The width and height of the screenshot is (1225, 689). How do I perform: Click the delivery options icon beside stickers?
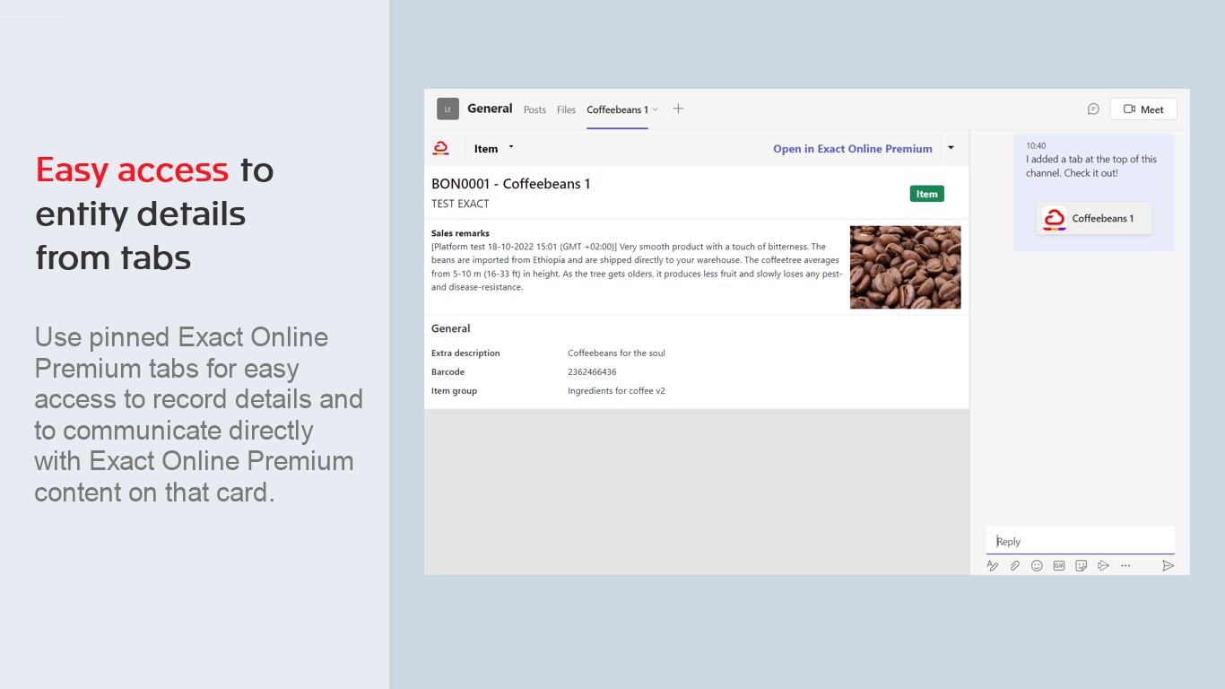1104,566
